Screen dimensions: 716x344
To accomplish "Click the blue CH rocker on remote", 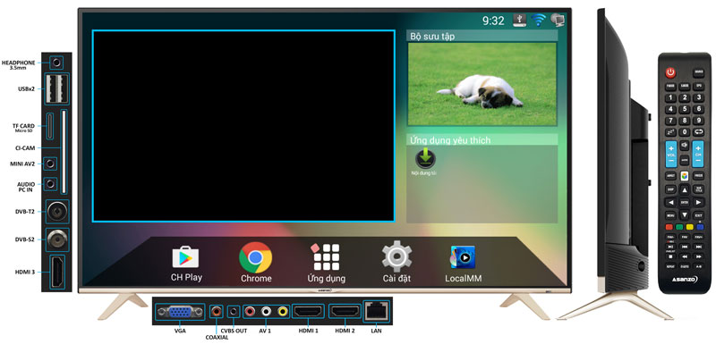I will (x=698, y=155).
